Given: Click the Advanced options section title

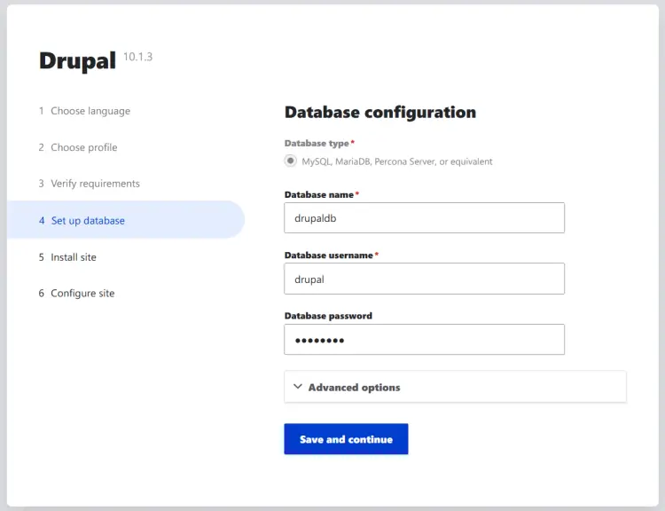Looking at the screenshot, I should tap(354, 387).
